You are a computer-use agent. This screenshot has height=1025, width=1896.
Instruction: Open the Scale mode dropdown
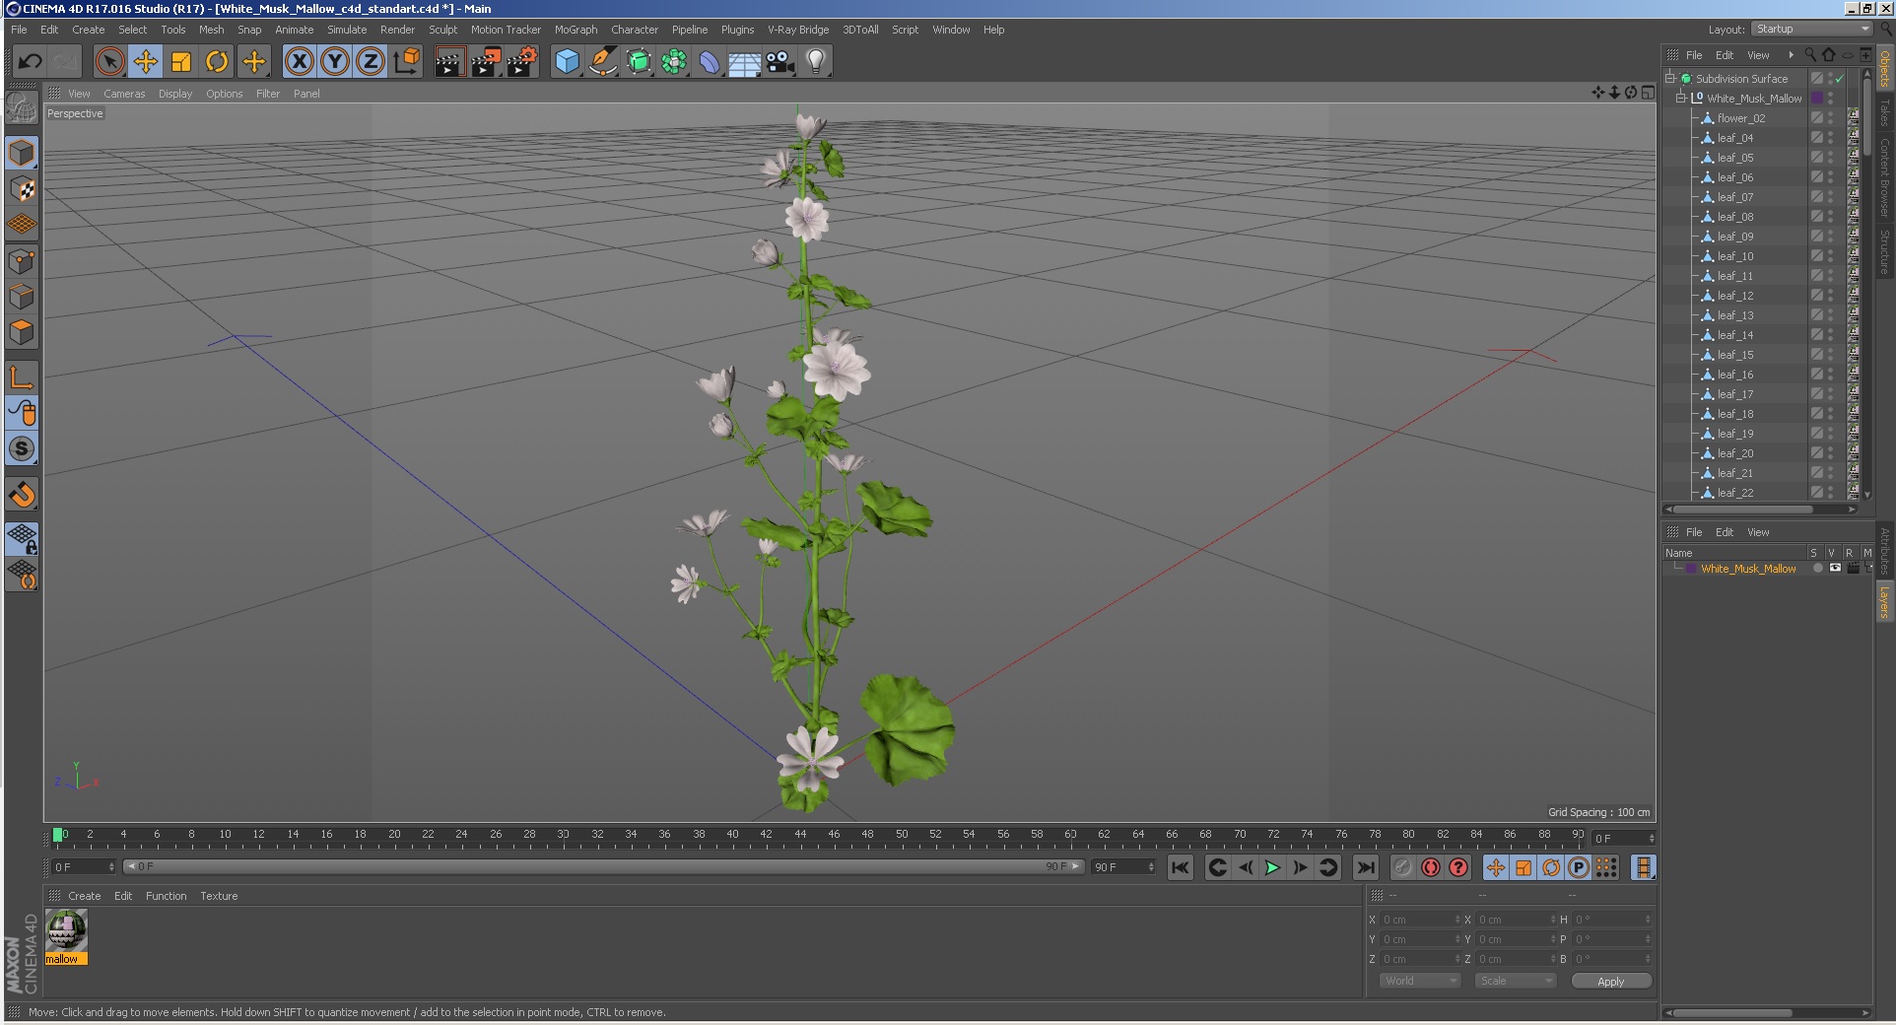1515,981
